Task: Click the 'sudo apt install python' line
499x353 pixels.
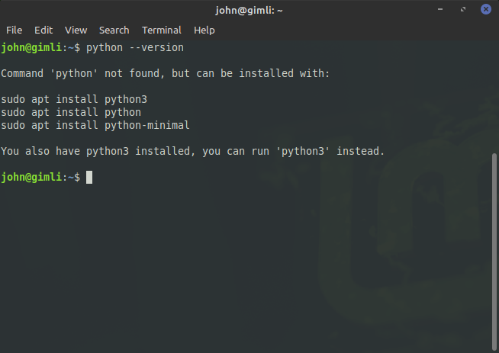Action: coord(71,112)
